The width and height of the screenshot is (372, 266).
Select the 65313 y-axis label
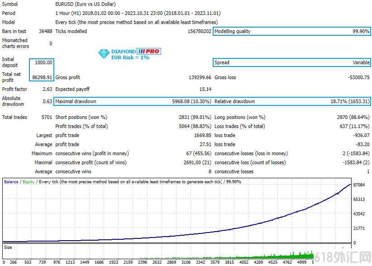359,199
